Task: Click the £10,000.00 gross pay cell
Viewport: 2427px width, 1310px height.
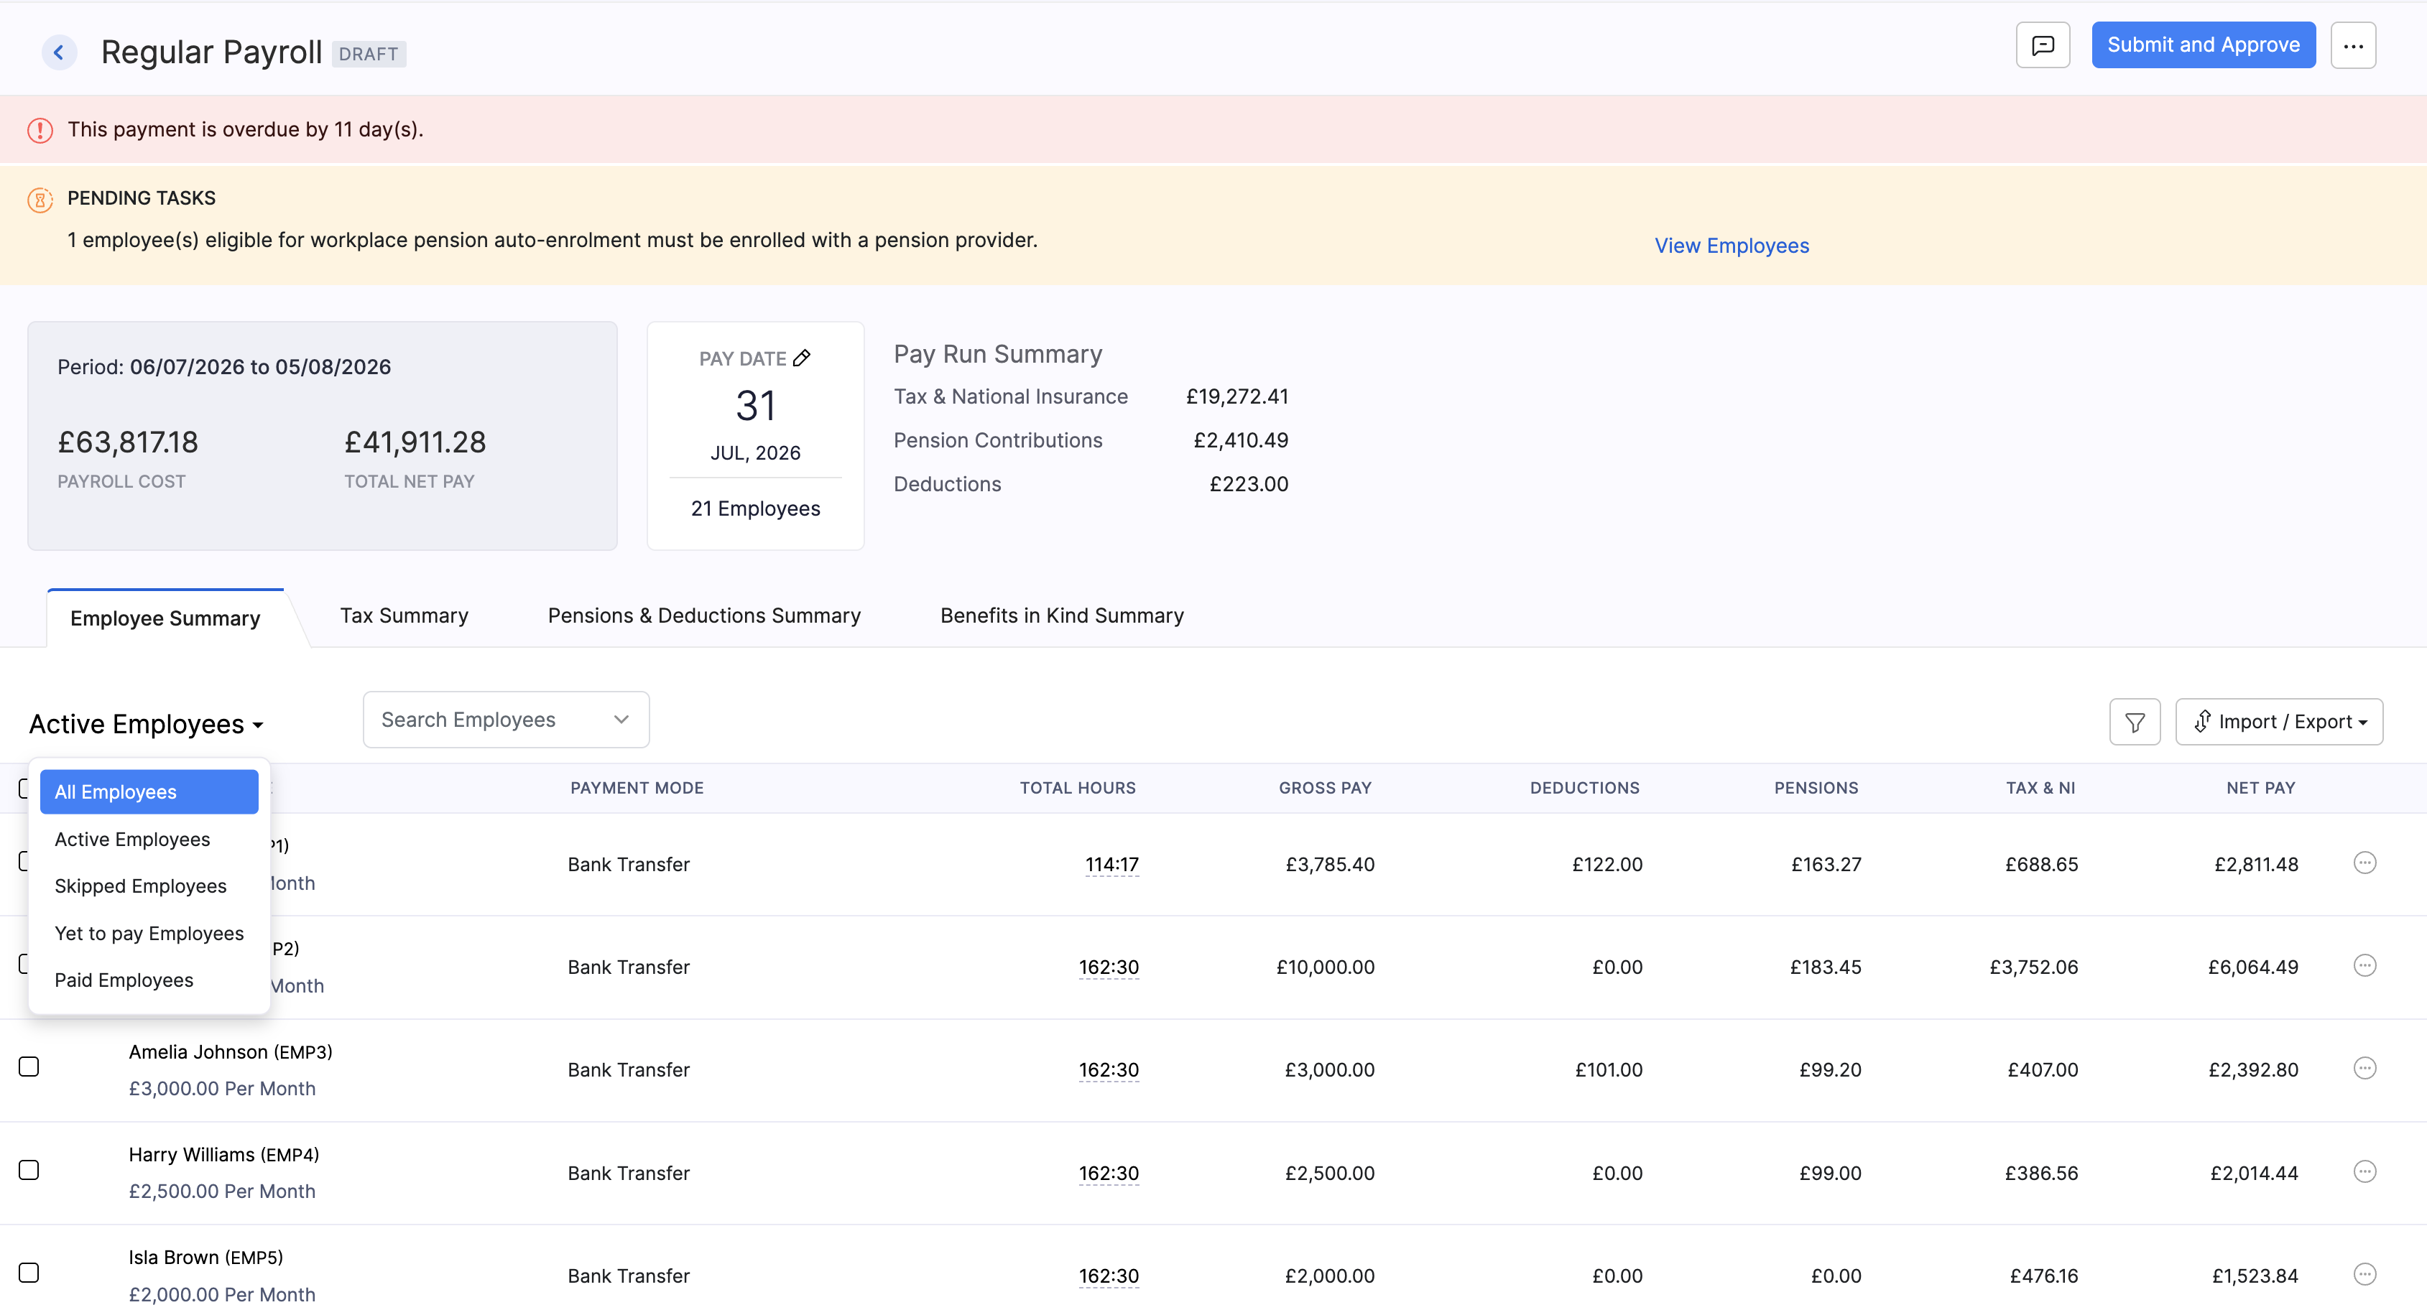Action: [1326, 967]
